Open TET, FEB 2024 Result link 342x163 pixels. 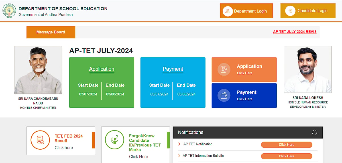click(x=69, y=138)
